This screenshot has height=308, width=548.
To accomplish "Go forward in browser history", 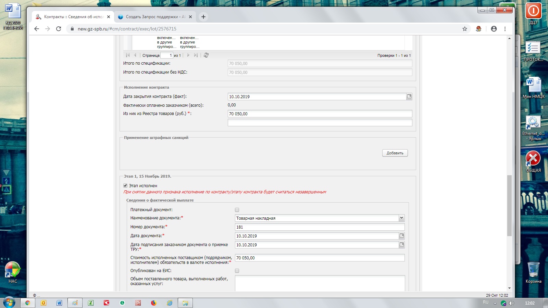I will tap(48, 29).
